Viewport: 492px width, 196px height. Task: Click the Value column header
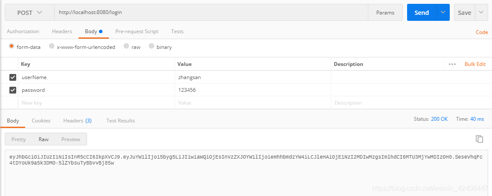click(184, 64)
